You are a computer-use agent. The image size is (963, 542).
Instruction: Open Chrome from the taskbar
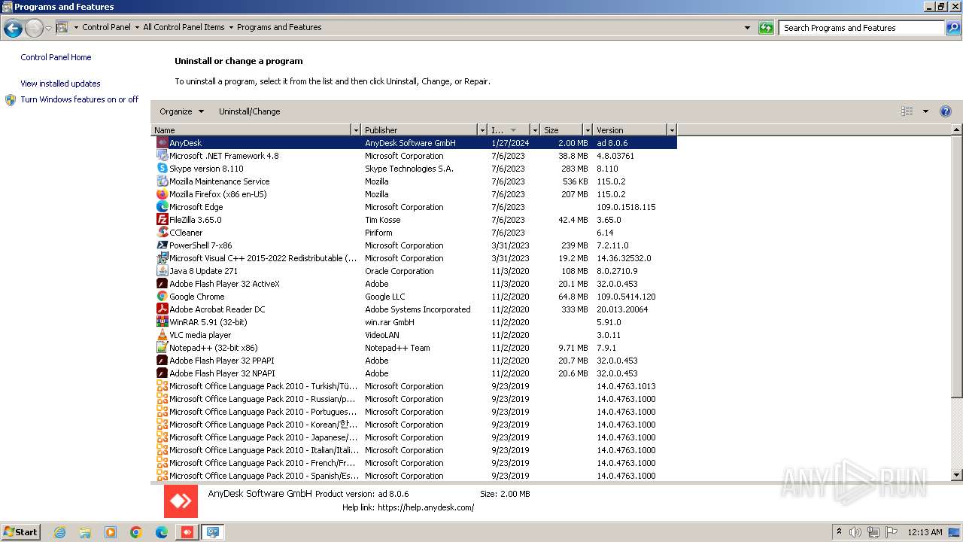136,532
